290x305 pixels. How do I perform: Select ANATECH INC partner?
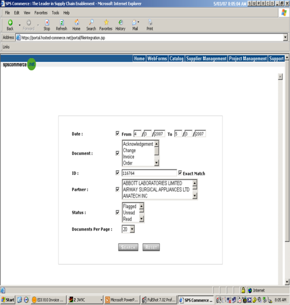point(135,196)
